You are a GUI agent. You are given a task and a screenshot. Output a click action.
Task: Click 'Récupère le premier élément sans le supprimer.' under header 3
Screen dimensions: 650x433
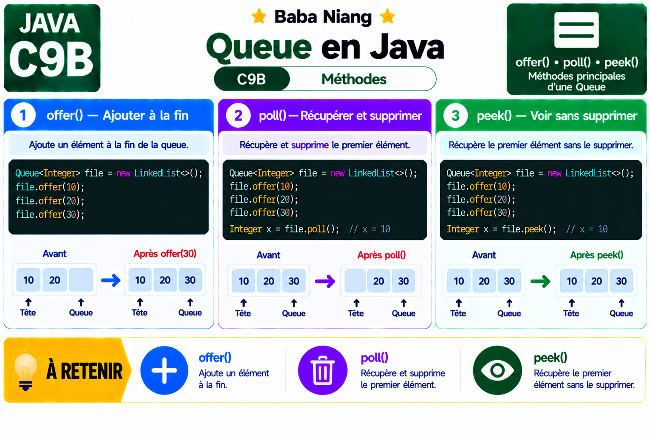click(x=541, y=145)
